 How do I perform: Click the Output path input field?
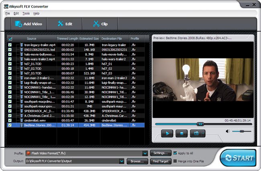(72, 161)
